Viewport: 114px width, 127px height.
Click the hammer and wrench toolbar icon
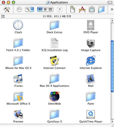(x=7, y=9)
